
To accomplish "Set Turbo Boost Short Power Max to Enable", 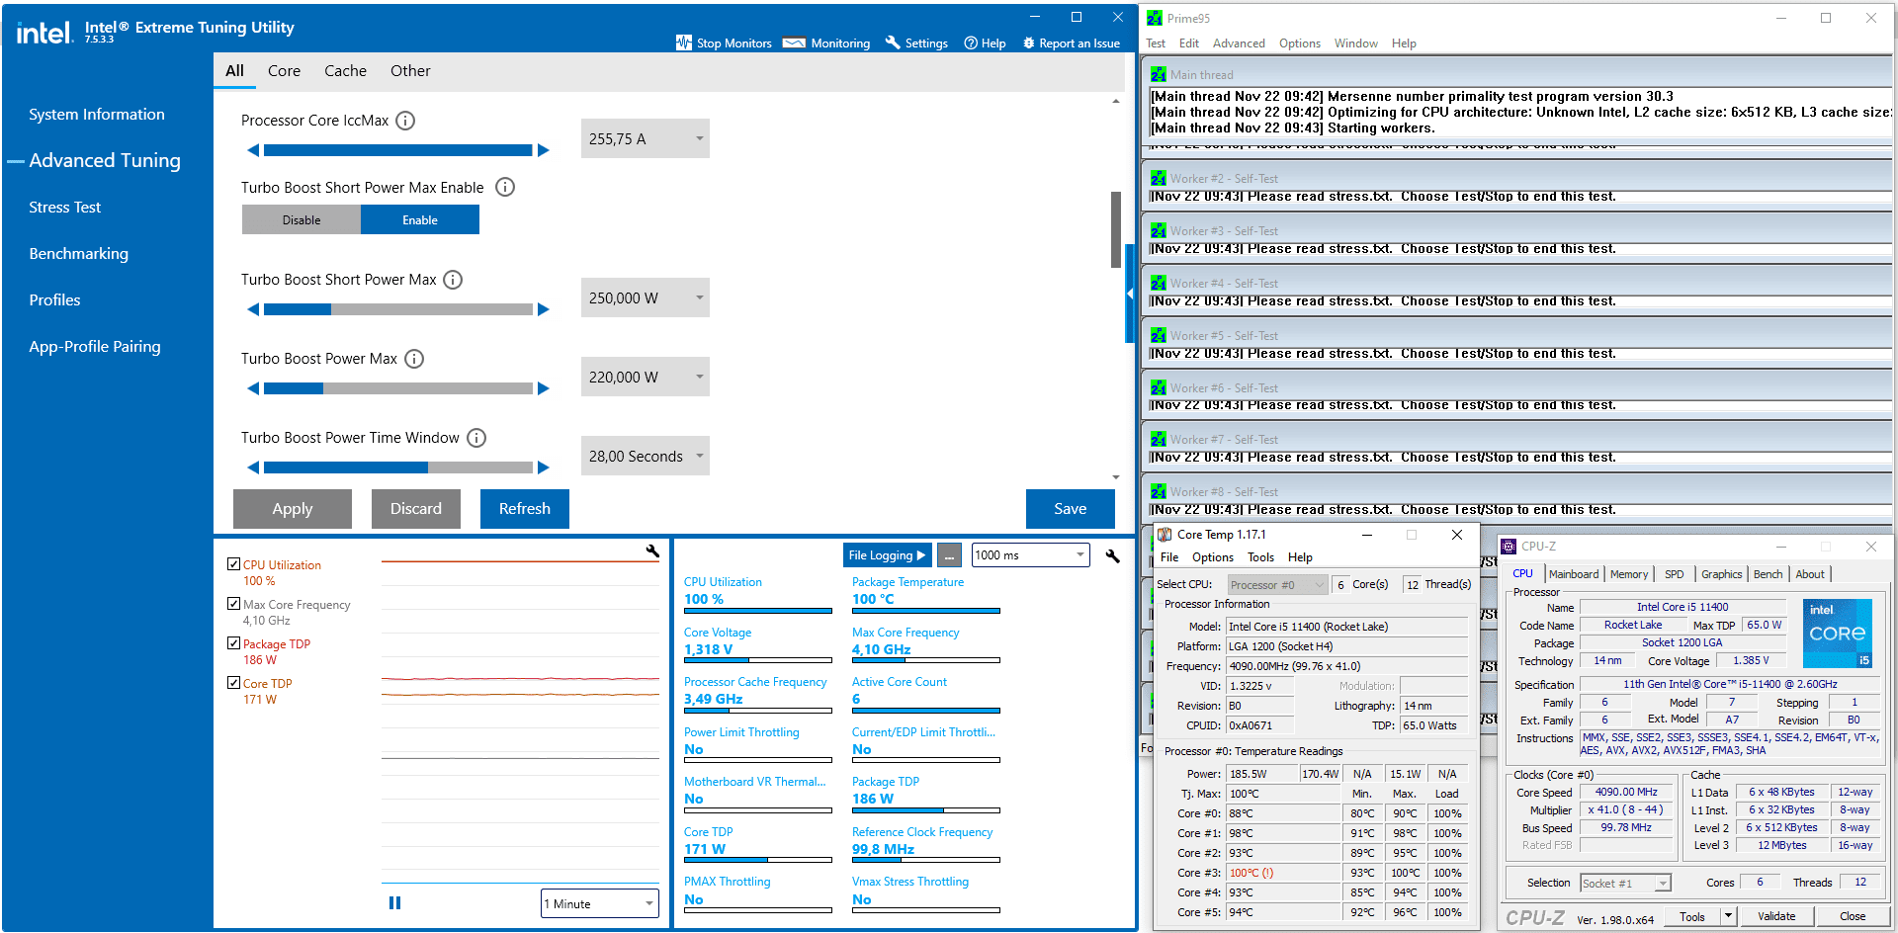I will [420, 219].
